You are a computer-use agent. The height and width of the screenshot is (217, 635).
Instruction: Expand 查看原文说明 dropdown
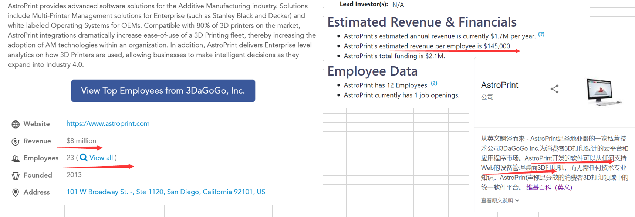coord(500,200)
